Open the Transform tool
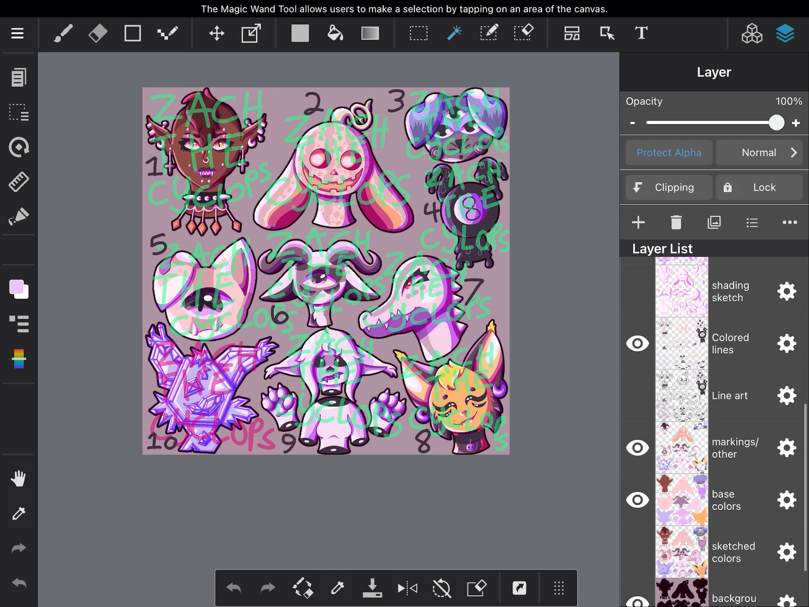This screenshot has width=809, height=607. pyautogui.click(x=251, y=33)
